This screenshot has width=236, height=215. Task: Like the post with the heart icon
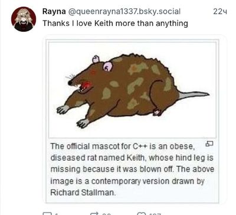click(x=141, y=214)
